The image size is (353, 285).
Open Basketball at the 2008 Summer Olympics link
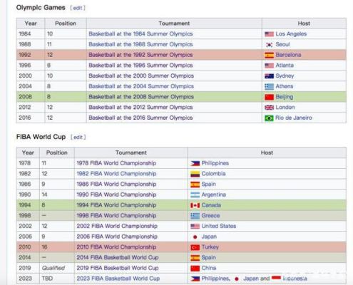(x=141, y=97)
